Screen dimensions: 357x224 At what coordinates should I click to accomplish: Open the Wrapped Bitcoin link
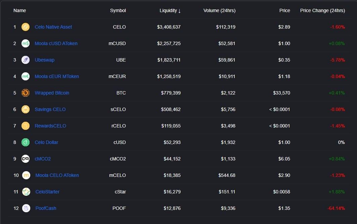pos(52,93)
